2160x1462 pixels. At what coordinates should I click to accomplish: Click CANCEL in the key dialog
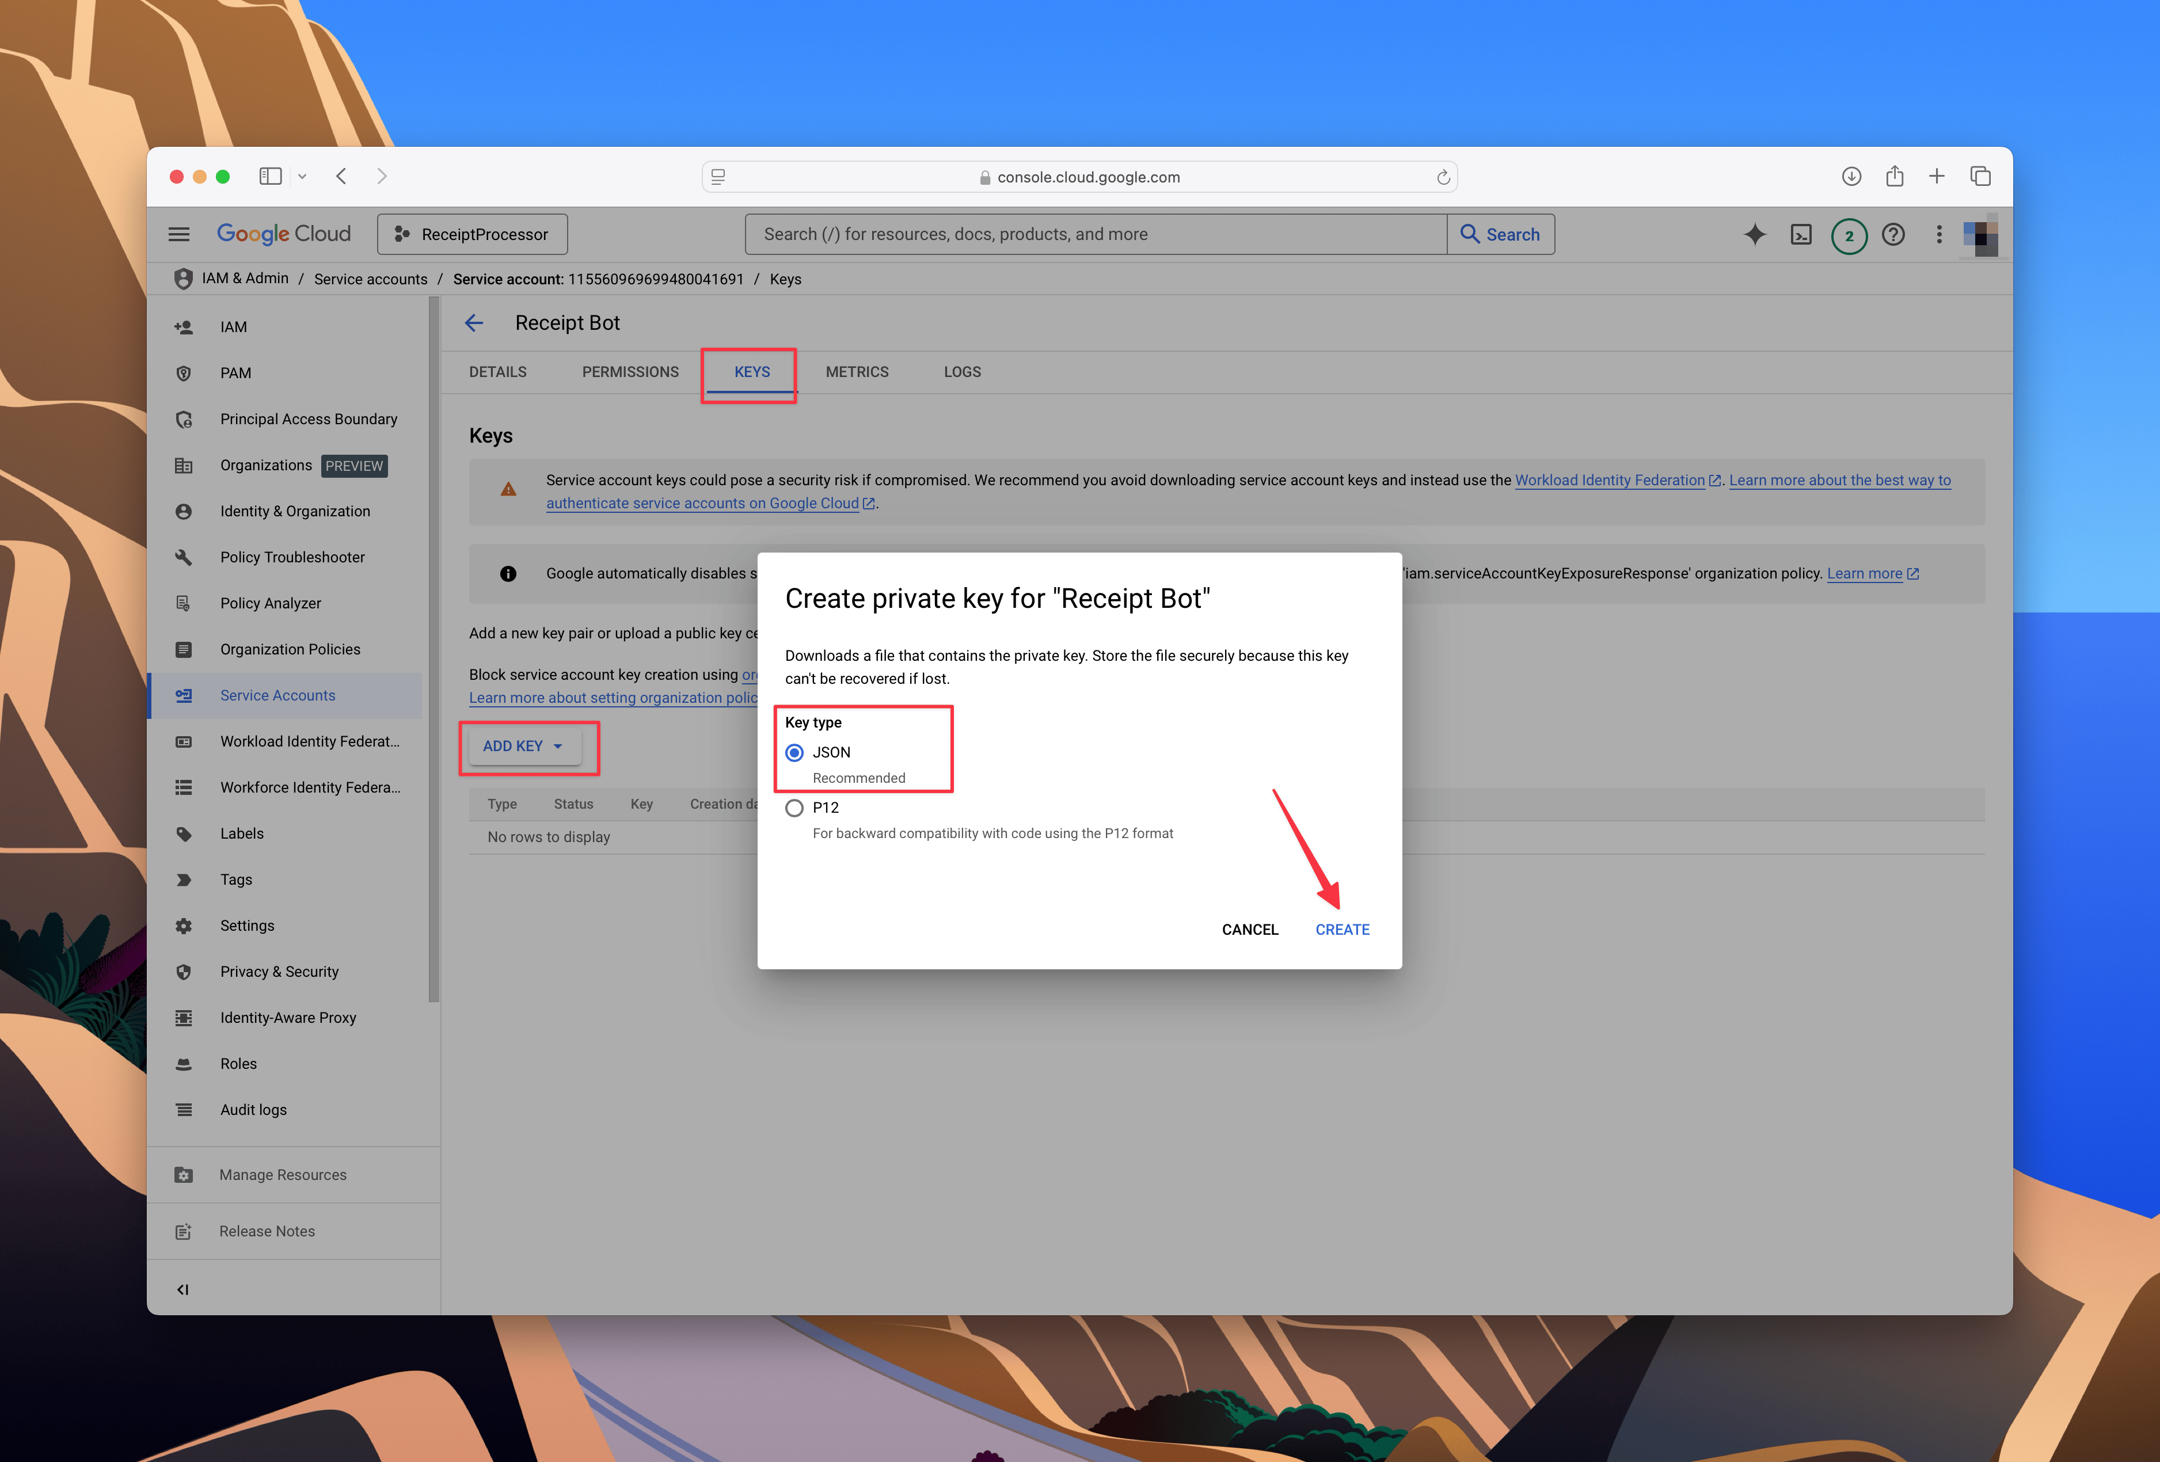point(1250,930)
